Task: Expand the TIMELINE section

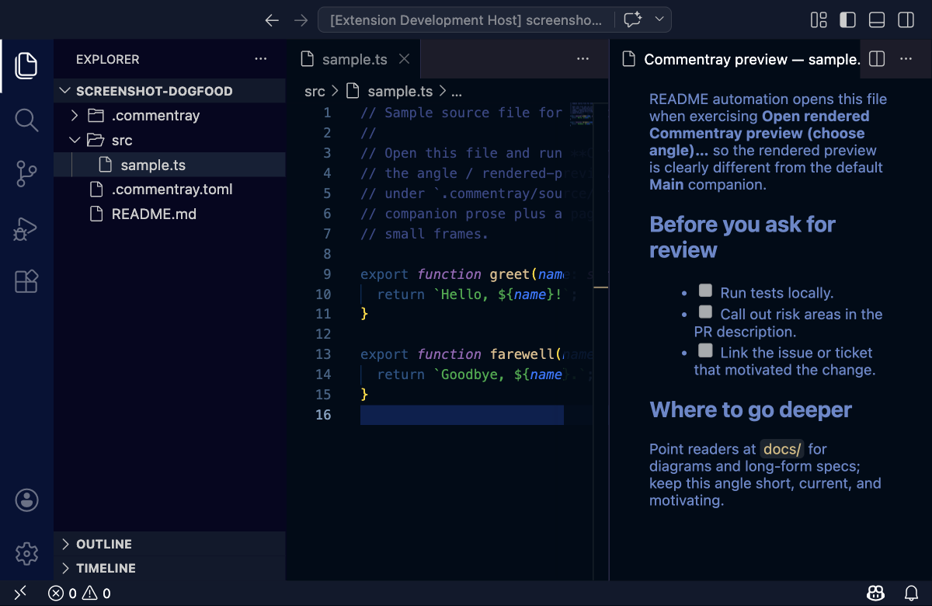Action: [169, 568]
